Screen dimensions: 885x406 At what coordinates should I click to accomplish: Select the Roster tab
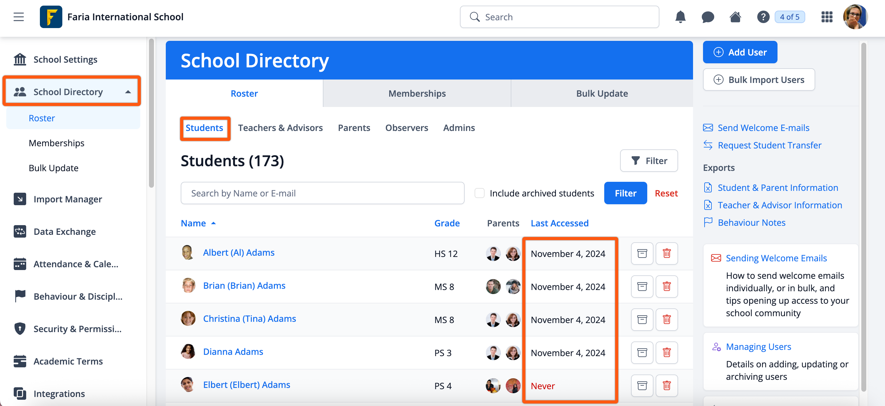point(244,94)
